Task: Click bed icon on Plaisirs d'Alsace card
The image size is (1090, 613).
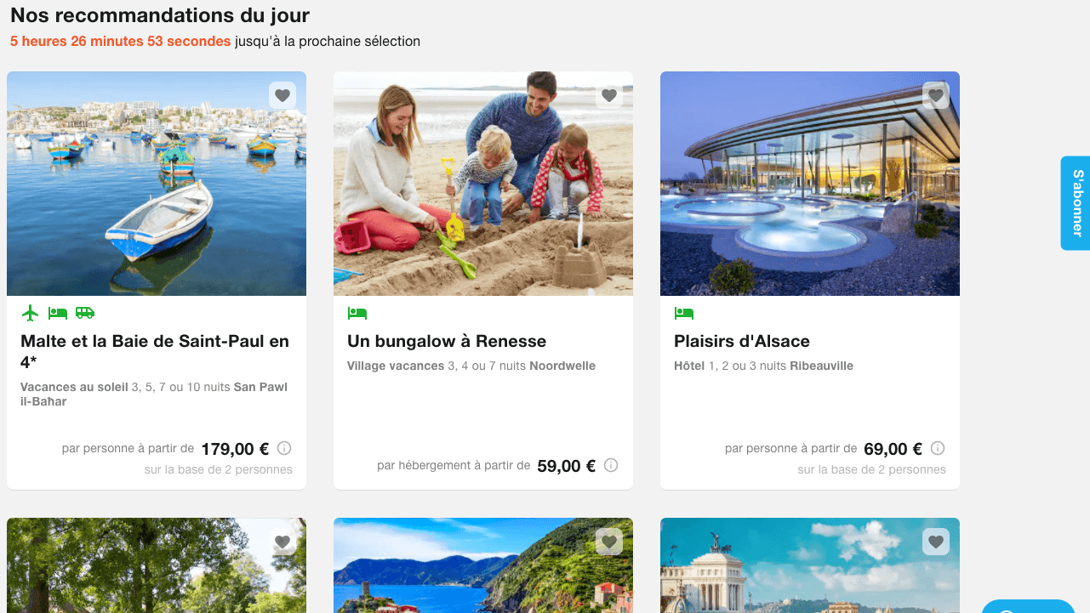Action: point(684,313)
